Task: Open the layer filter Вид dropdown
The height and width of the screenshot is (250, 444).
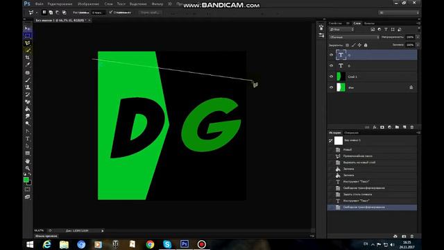Action: 341,29
